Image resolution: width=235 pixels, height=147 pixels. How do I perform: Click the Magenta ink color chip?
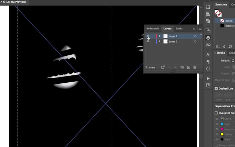coord(222,129)
